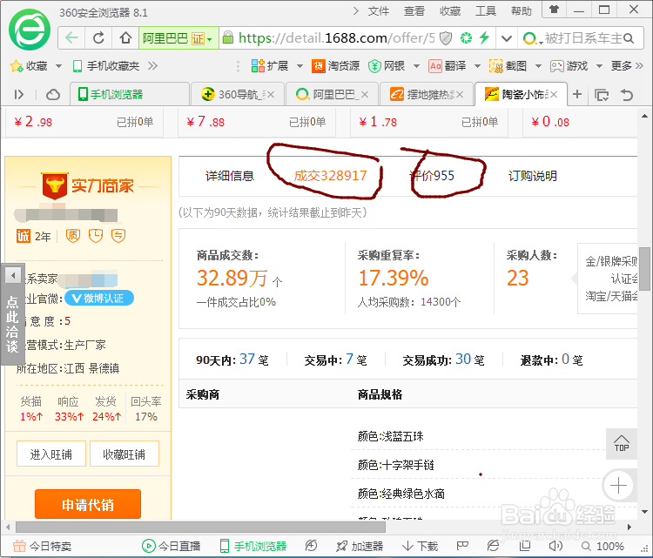653x558 pixels.
Task: Click the address bar URL field
Action: (337, 38)
